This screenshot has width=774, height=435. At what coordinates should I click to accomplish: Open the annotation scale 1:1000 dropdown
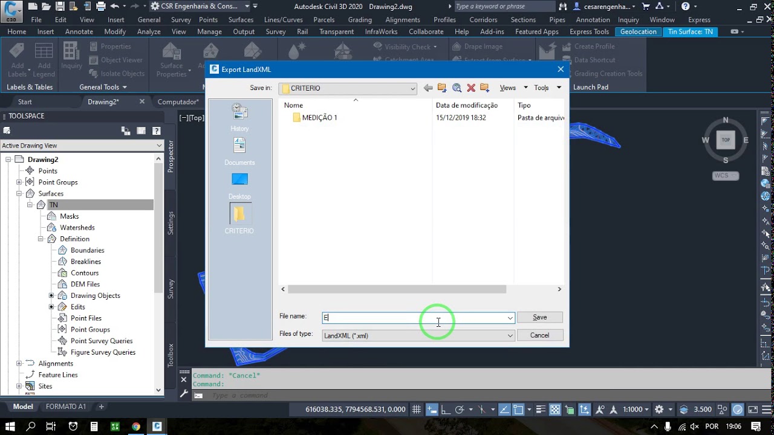pos(636,409)
